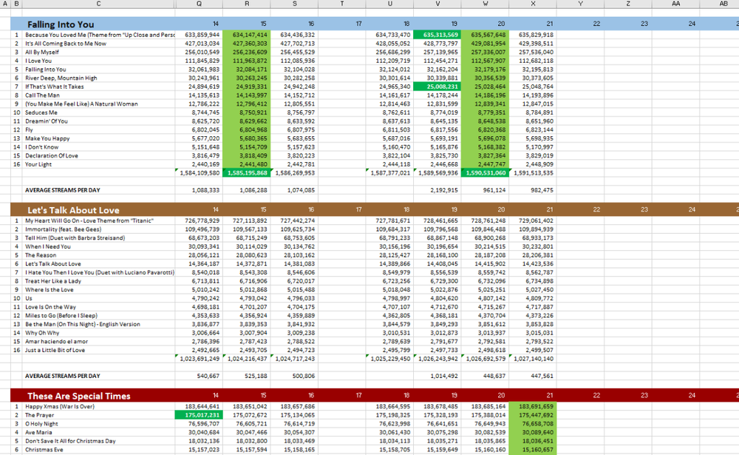Viewport: 739px width, 455px height.
Task: Select the 'Seduces Me' song cell
Action: (x=98, y=112)
